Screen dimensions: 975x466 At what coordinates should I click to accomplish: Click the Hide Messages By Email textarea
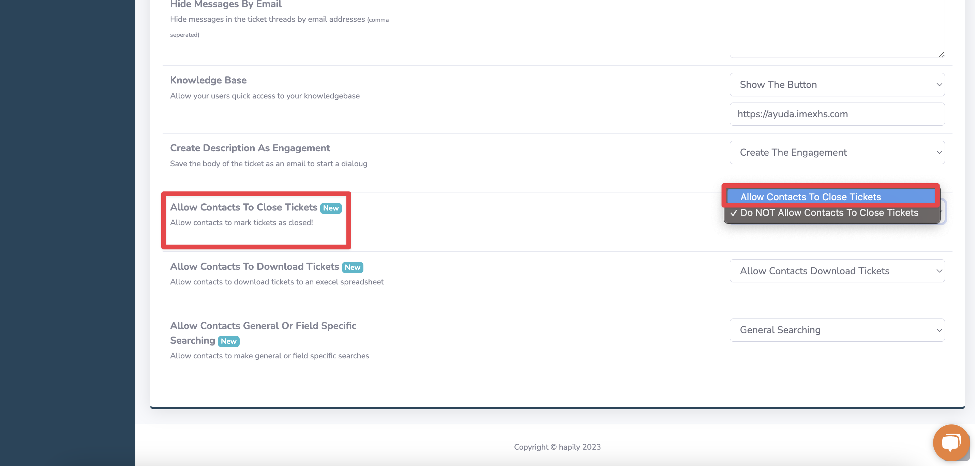point(837,27)
